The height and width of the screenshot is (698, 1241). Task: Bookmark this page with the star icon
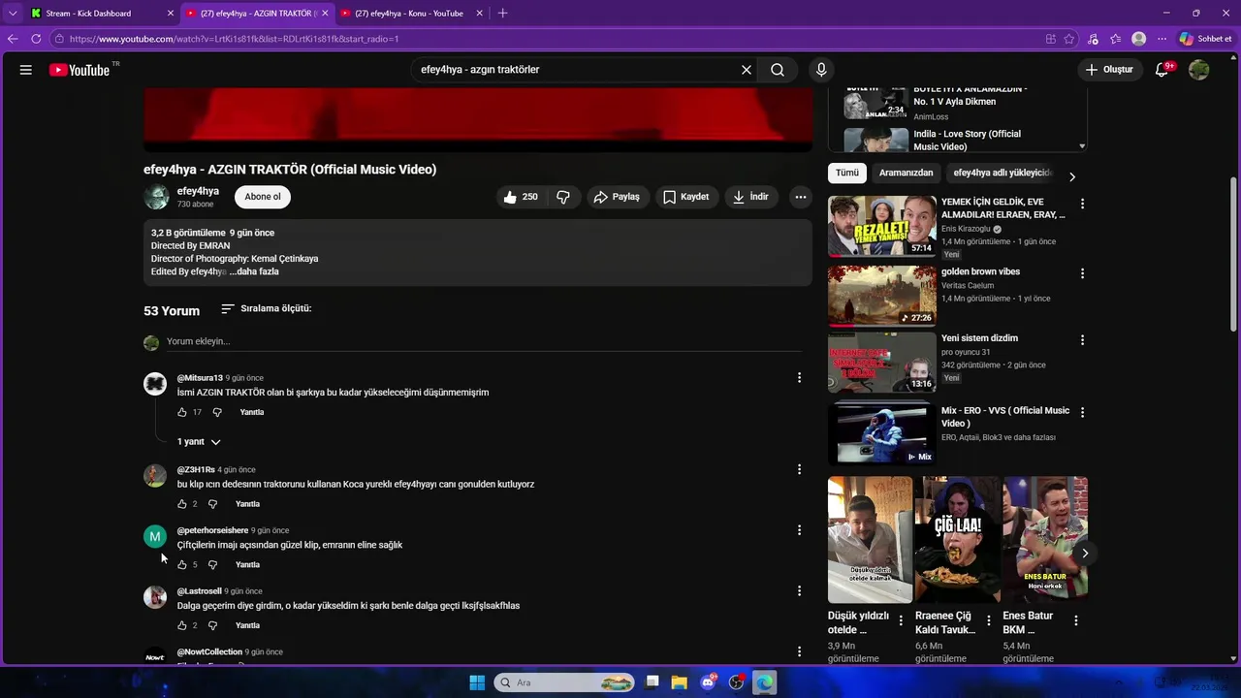[1069, 39]
